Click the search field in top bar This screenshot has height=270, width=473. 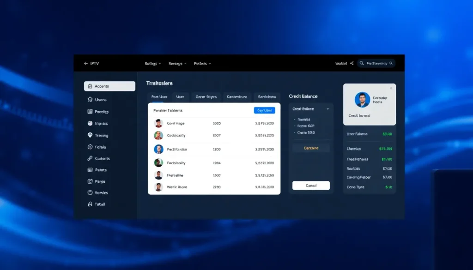376,63
